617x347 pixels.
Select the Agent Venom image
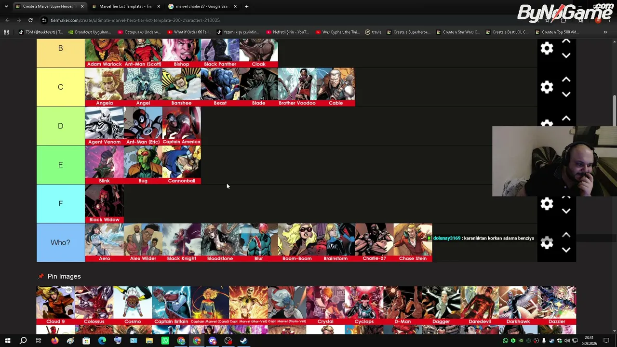[104, 126]
